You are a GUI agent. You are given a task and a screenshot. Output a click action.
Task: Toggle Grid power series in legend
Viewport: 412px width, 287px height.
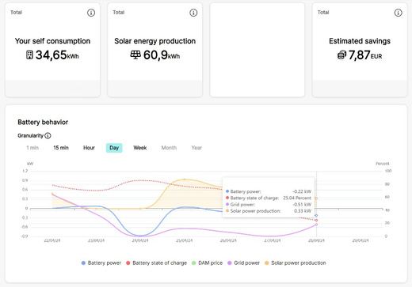pos(243,263)
